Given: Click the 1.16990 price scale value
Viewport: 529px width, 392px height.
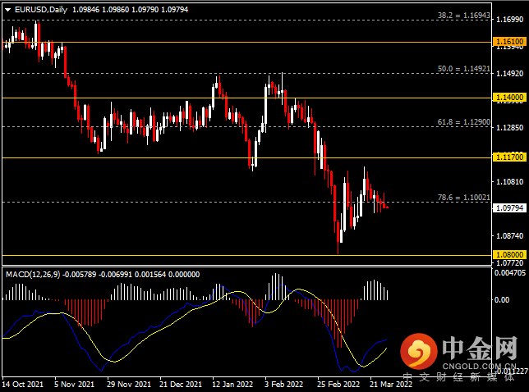Looking at the screenshot, I should tap(510, 20).
